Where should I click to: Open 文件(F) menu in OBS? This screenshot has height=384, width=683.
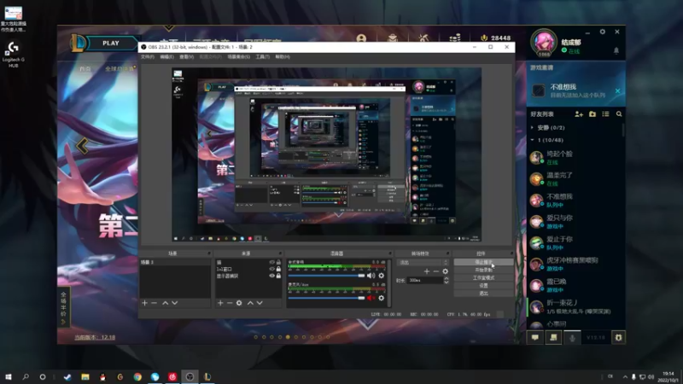coord(147,57)
